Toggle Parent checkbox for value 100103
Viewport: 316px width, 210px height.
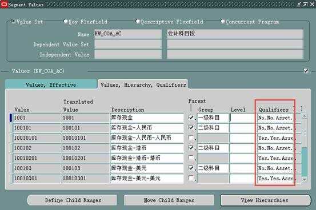(x=191, y=168)
